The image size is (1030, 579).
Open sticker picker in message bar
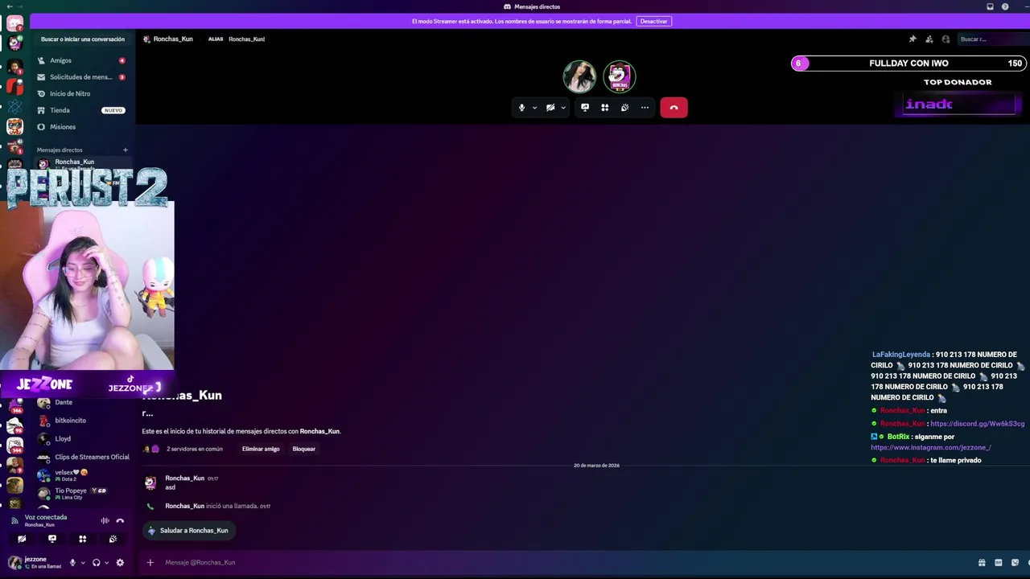click(x=1015, y=562)
